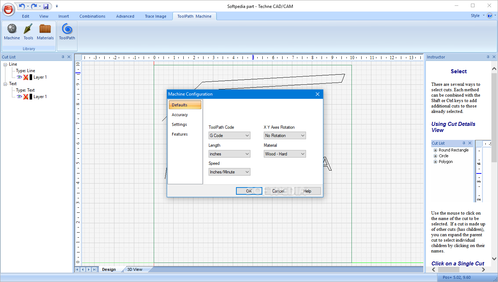
Task: Open the Redo history dropdown arrow
Action: [40, 6]
